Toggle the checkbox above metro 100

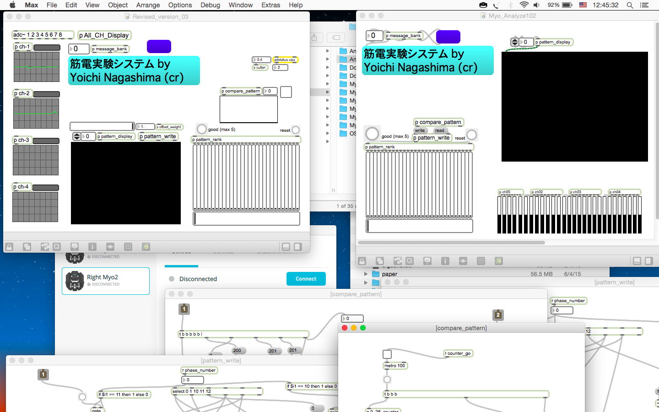click(x=387, y=354)
